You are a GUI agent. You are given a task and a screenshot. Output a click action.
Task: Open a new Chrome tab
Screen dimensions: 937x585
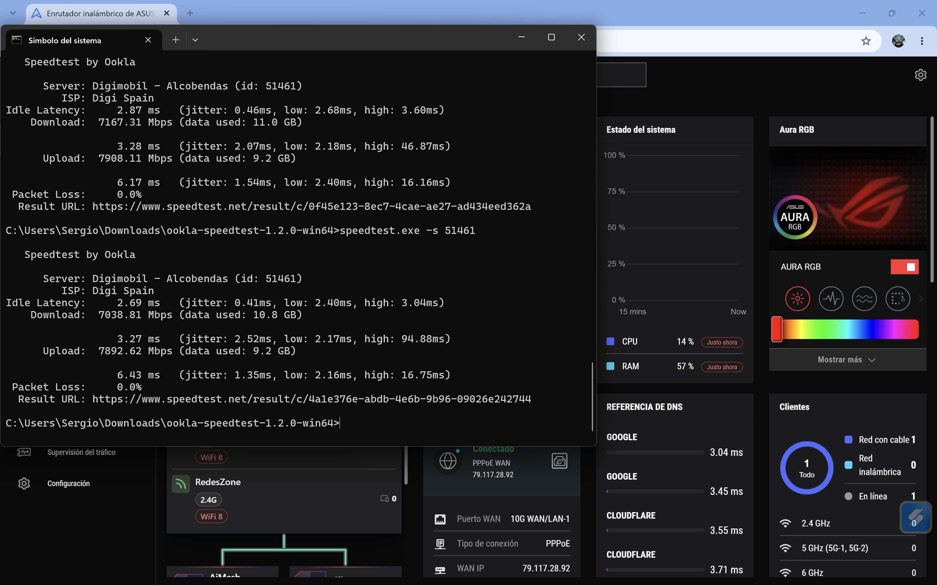(x=190, y=13)
